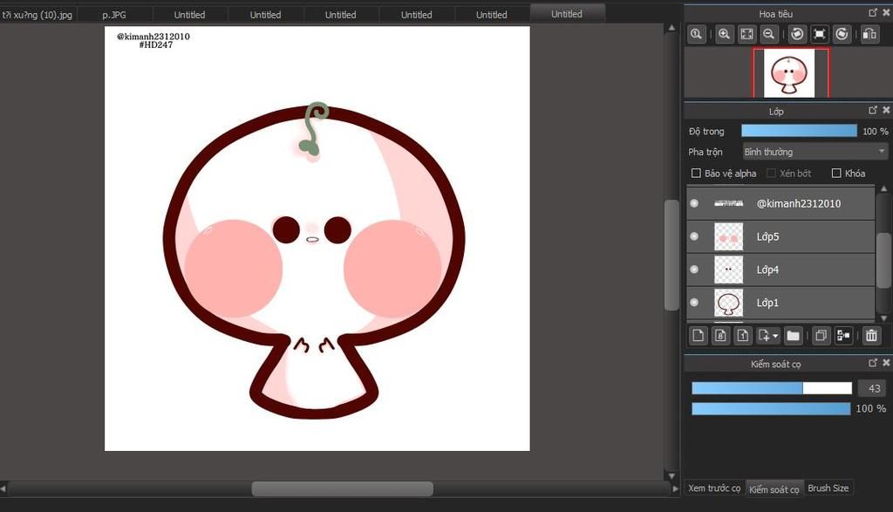This screenshot has height=512, width=893.
Task: Click the layer list scroll up arrow
Action: [x=884, y=188]
